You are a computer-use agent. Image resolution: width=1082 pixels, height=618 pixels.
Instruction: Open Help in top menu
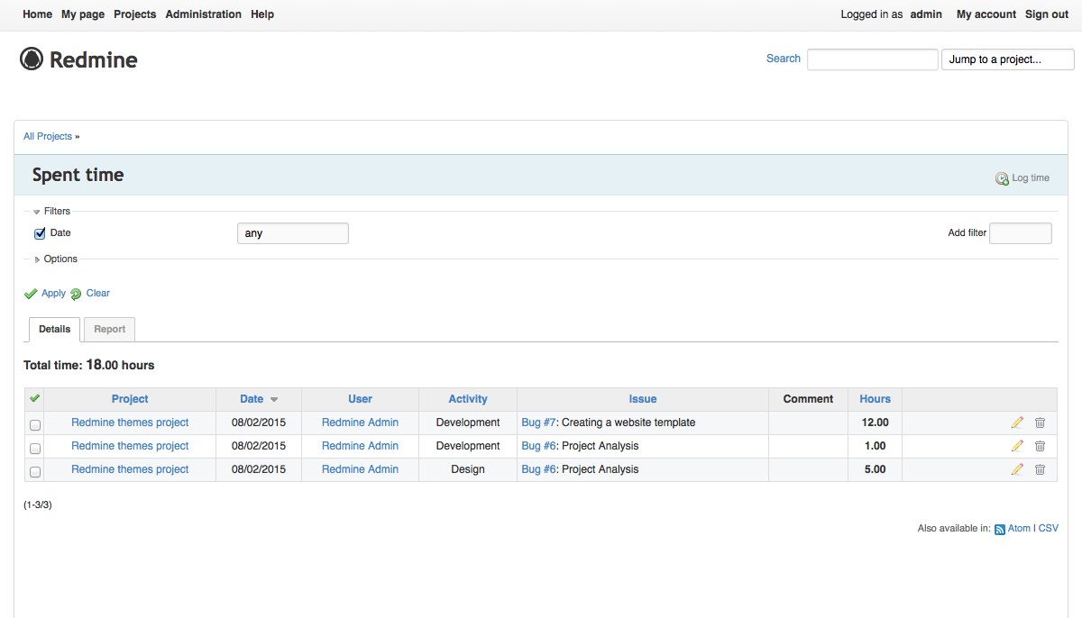click(262, 14)
